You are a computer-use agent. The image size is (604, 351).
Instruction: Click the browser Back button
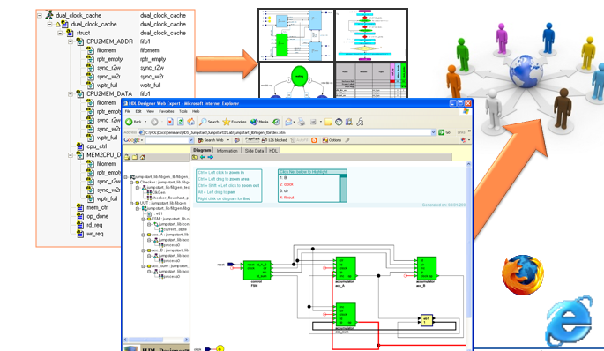click(x=133, y=122)
